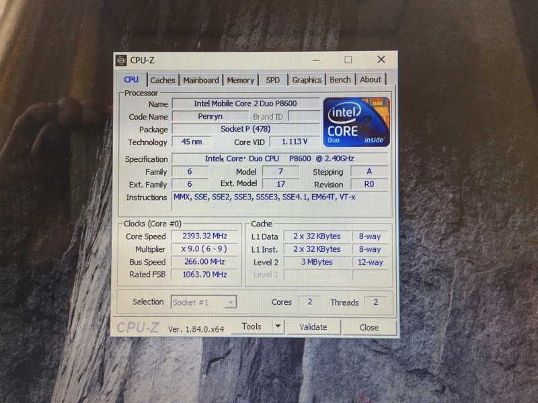Screen dimensions: 538x403
Task: Select the Memory tab
Action: (x=241, y=80)
